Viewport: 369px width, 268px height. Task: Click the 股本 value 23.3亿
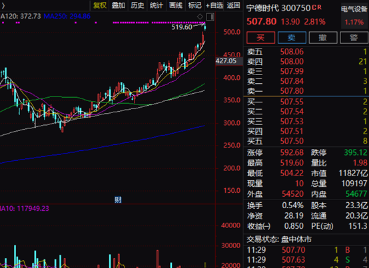tap(356, 205)
